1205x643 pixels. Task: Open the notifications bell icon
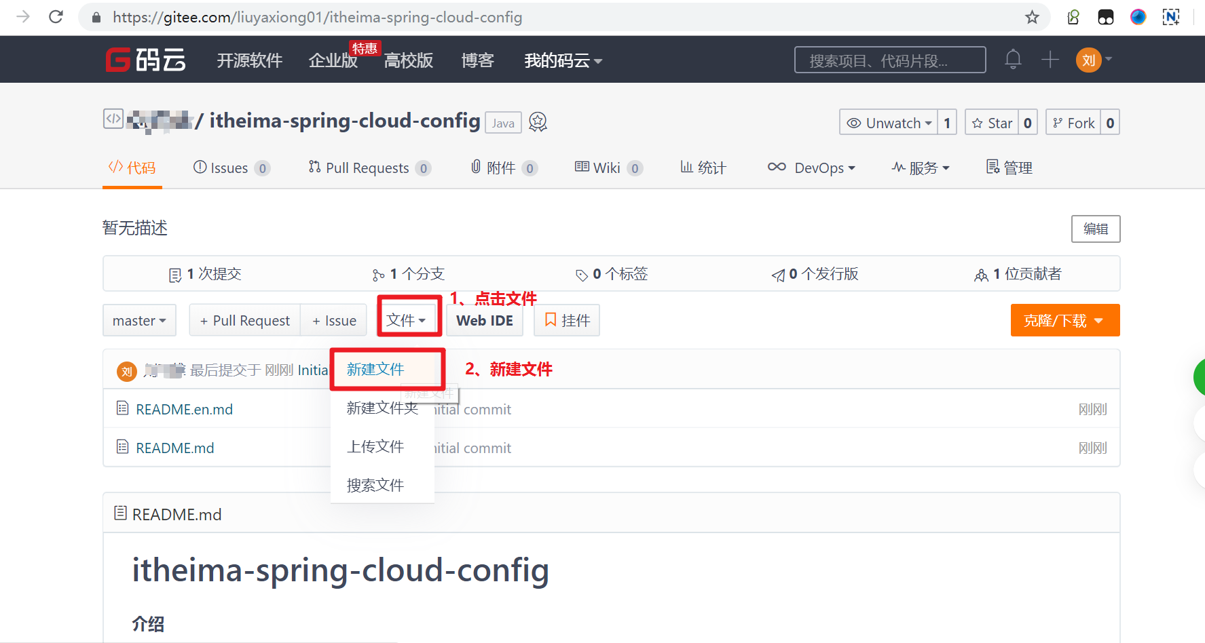click(x=1013, y=60)
